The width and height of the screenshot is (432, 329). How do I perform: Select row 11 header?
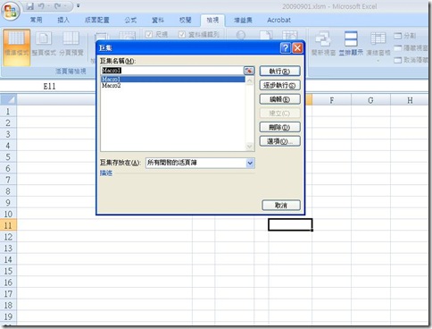click(8, 225)
